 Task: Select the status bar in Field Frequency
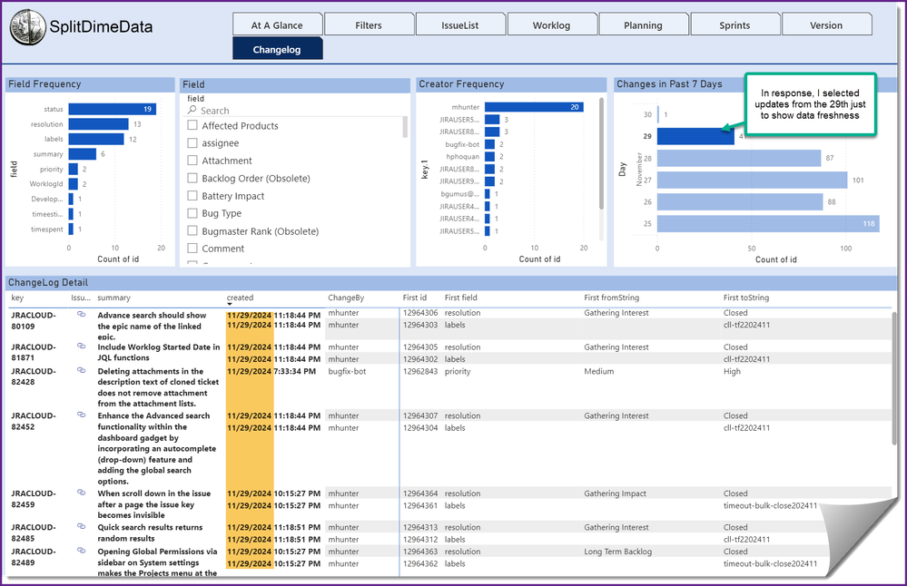pyautogui.click(x=112, y=109)
